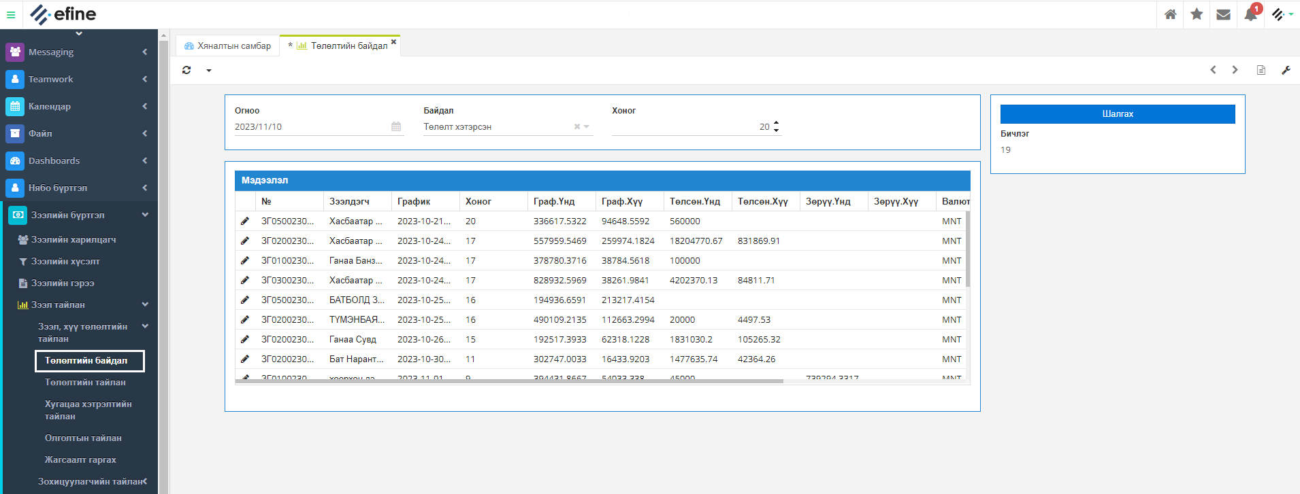Expand the Dashboards menu
This screenshot has width=1300, height=494.
tap(79, 160)
